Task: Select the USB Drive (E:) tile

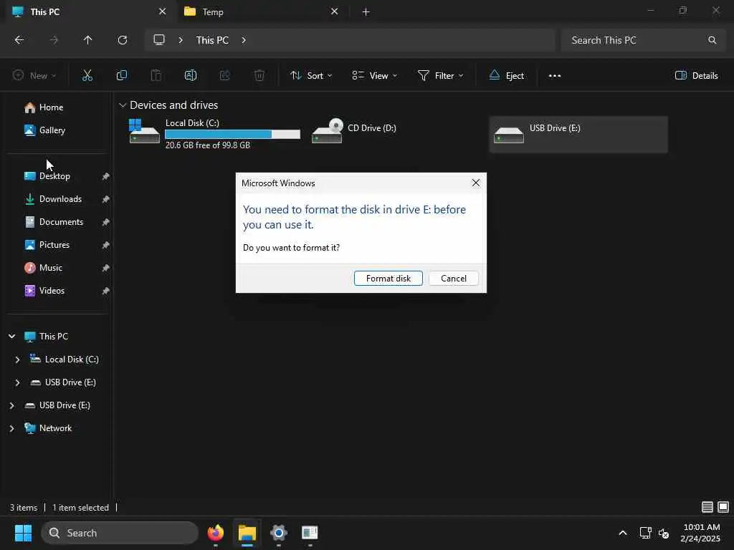Action: point(578,134)
